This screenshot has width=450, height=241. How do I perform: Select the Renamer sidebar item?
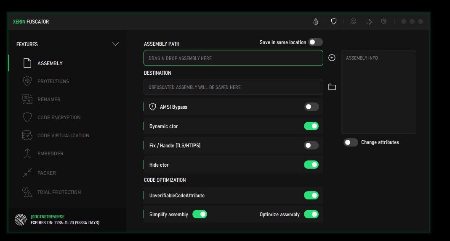pos(49,100)
